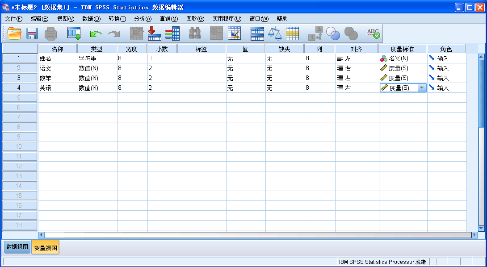Click the 角色 column header
This screenshot has height=267, width=487.
tap(446, 49)
